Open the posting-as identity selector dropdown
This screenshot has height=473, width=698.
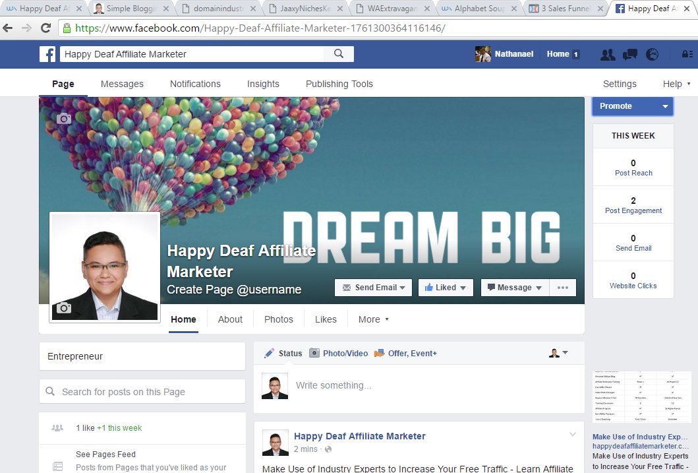pos(558,353)
